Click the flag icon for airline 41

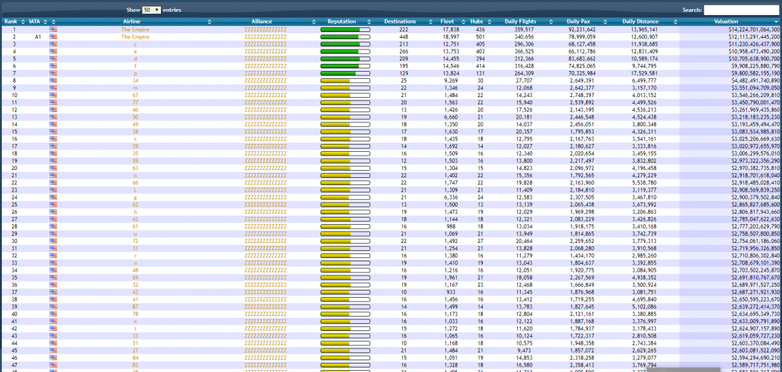53,298
